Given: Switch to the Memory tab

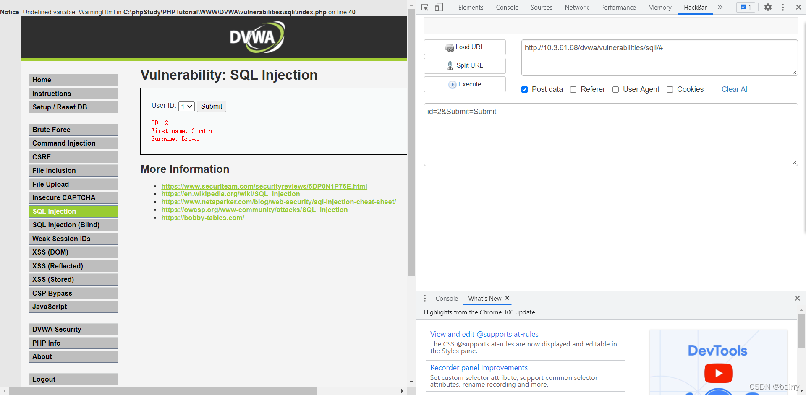Looking at the screenshot, I should (659, 7).
